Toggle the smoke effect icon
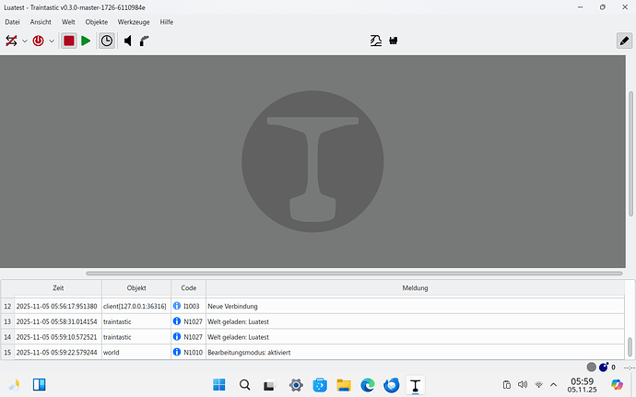 coord(145,41)
